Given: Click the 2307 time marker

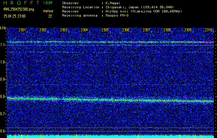Looking at the screenshot, I should [146, 30].
